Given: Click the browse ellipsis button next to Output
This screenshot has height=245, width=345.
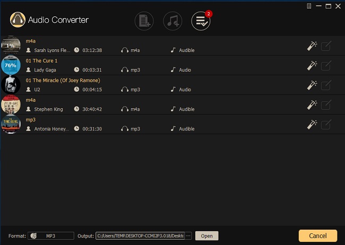Looking at the screenshot, I should click(188, 236).
